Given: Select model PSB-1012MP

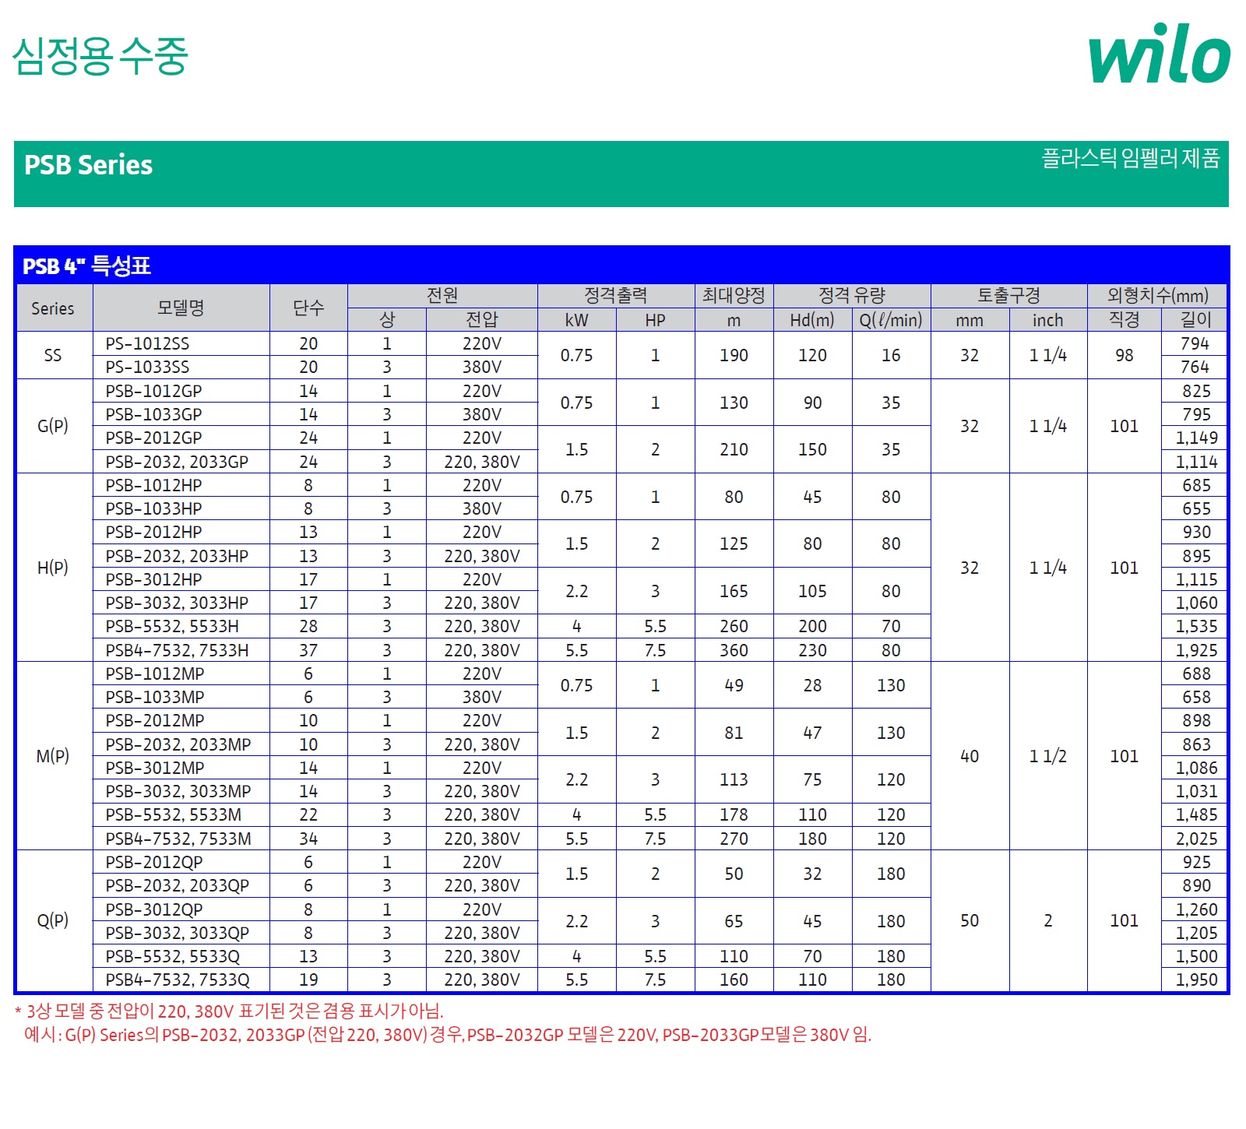Looking at the screenshot, I should (155, 674).
